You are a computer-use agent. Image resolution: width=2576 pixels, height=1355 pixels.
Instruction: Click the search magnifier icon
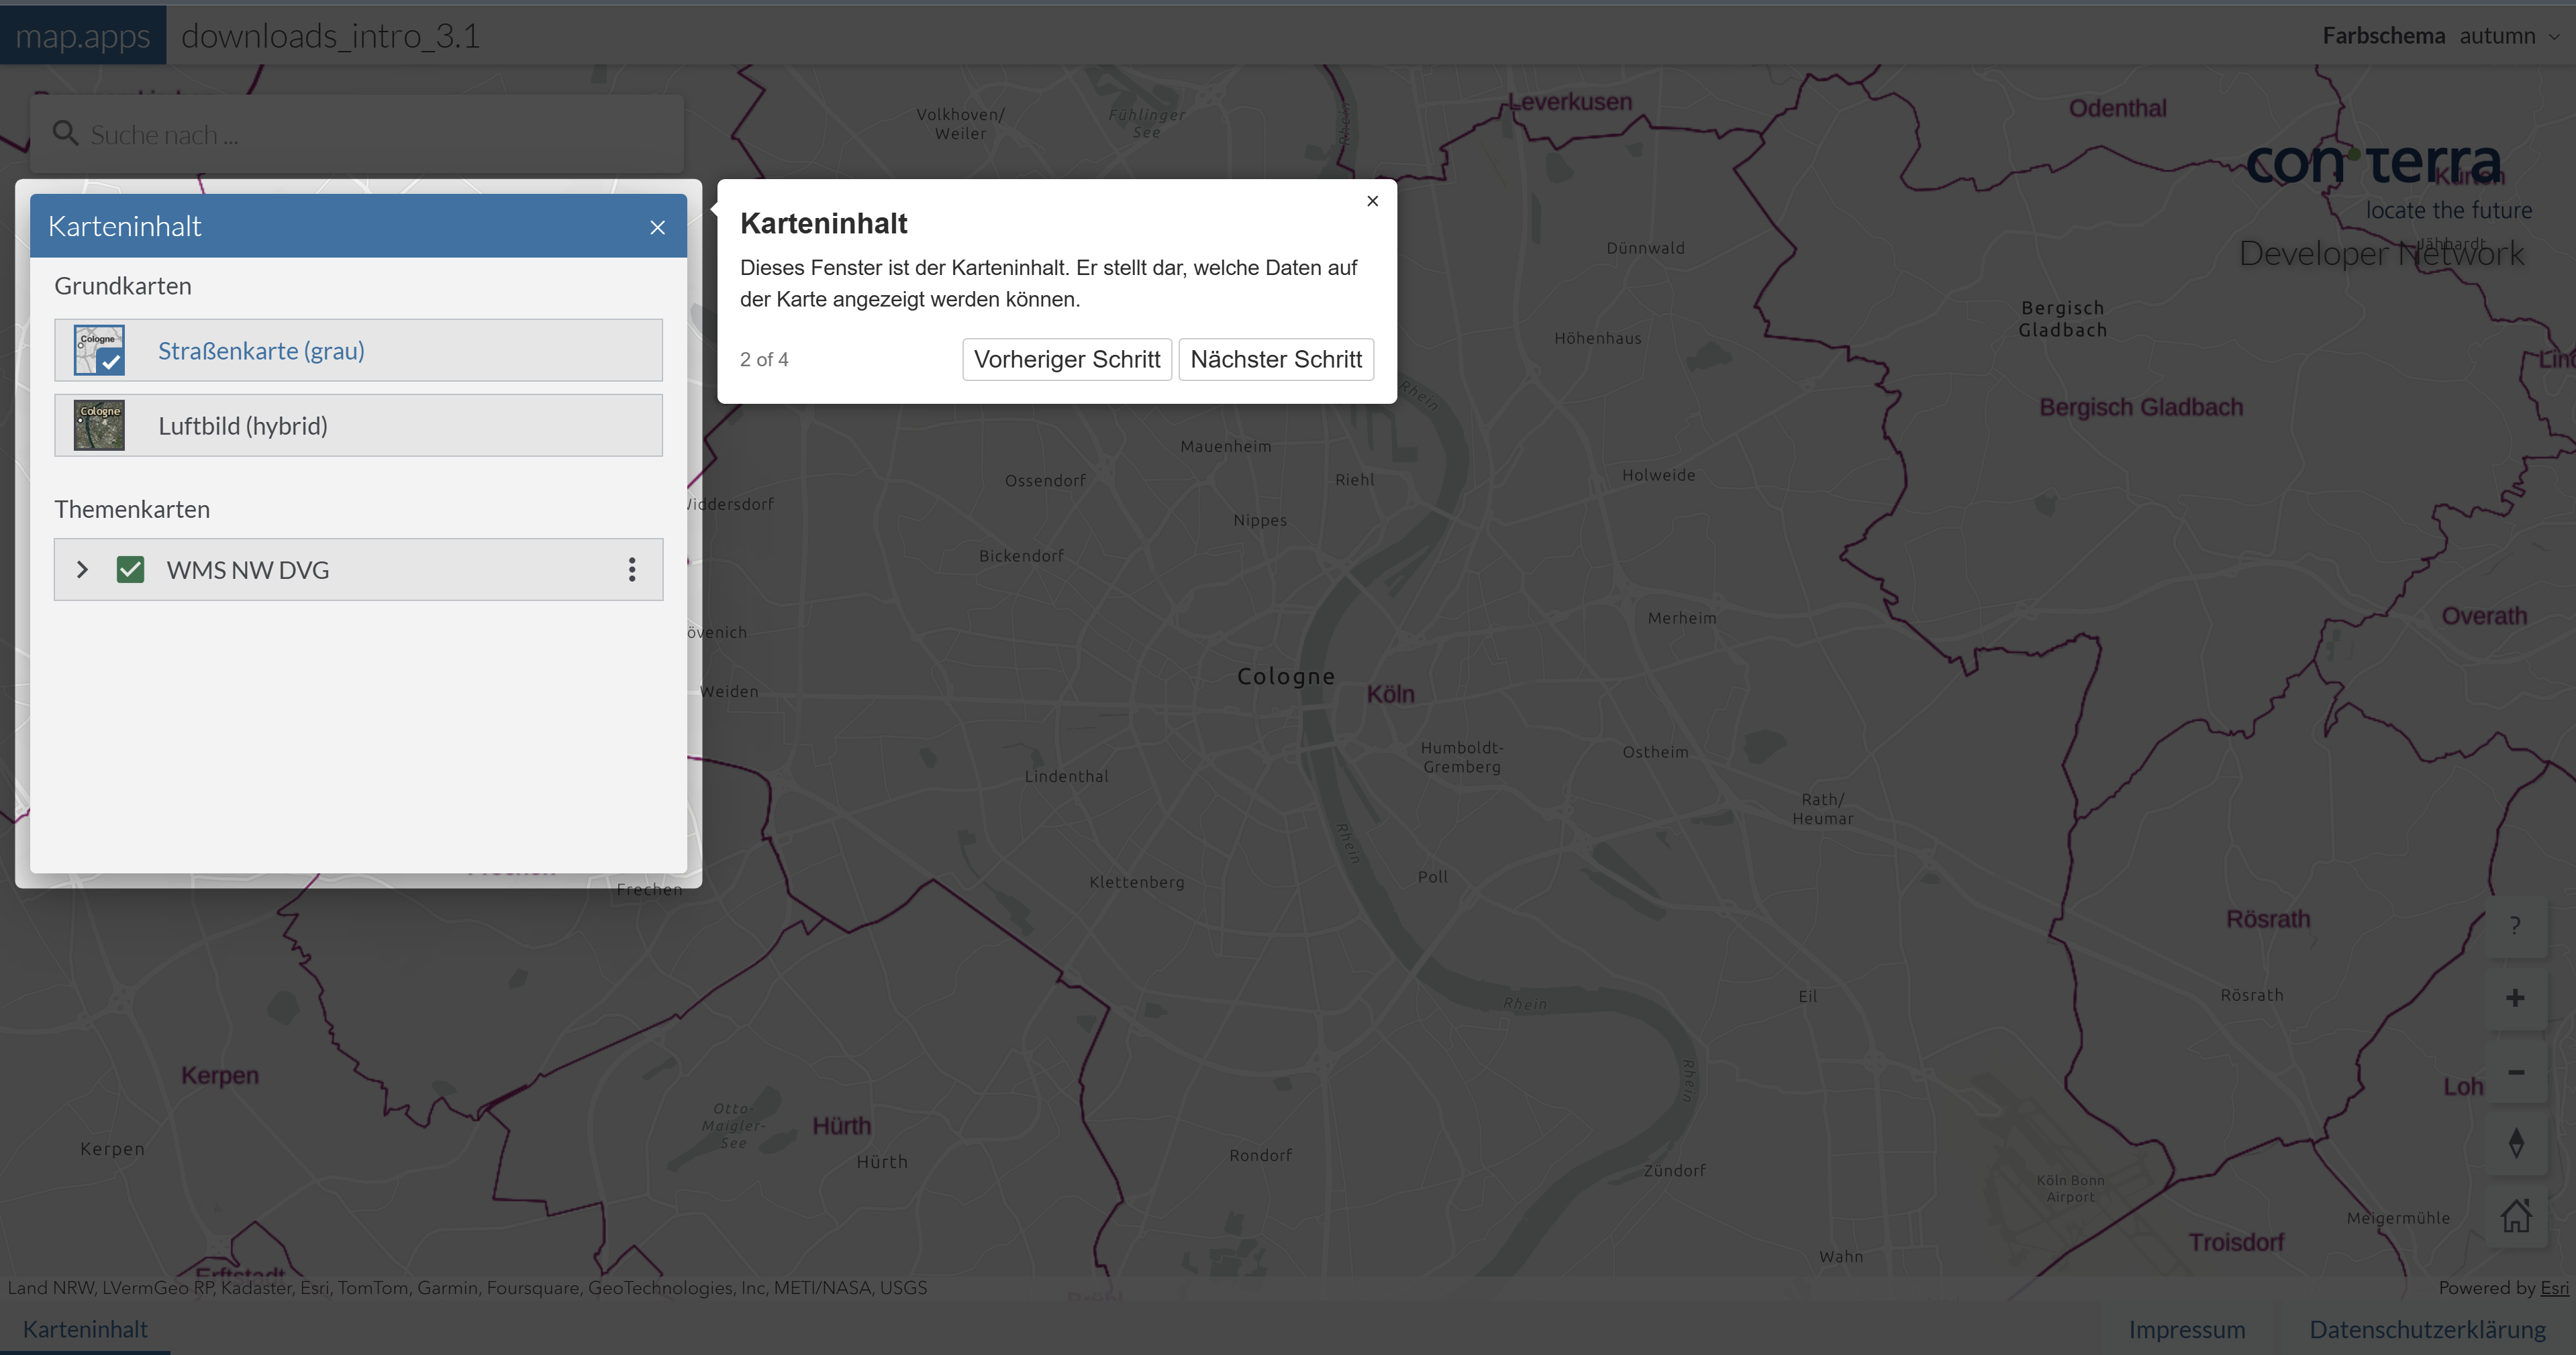click(x=66, y=134)
